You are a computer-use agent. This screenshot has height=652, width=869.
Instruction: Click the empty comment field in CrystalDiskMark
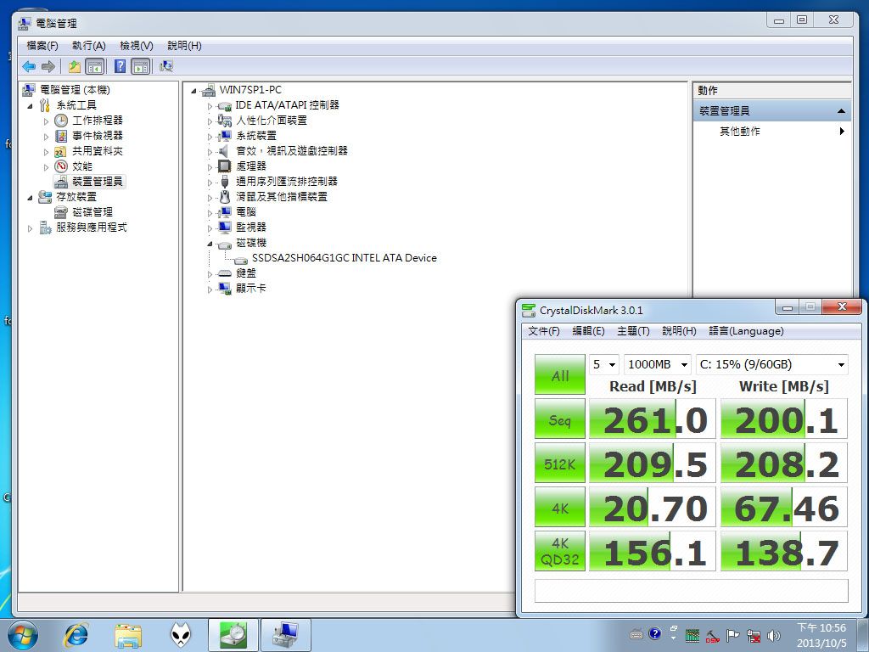[x=691, y=591]
